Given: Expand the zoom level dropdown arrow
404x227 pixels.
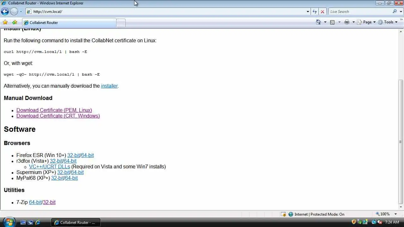Looking at the screenshot, I should tap(395, 214).
